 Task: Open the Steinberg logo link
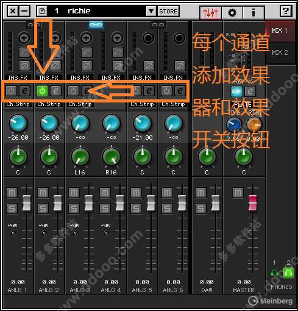(271, 301)
